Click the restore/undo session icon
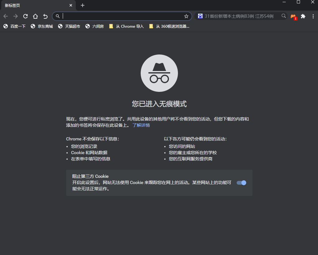 tap(45, 16)
